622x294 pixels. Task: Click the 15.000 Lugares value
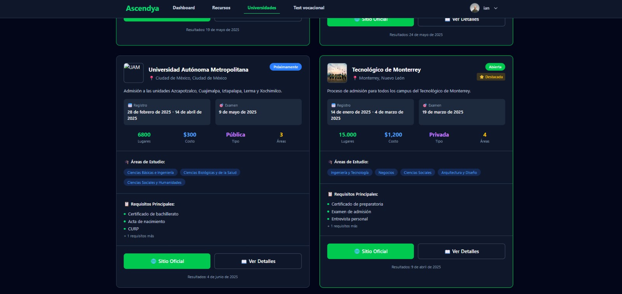348,135
